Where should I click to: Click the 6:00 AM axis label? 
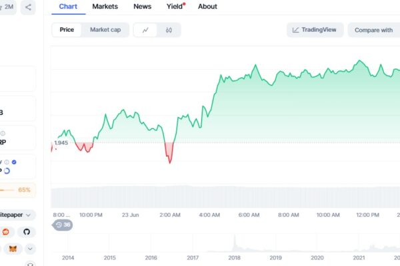point(249,215)
